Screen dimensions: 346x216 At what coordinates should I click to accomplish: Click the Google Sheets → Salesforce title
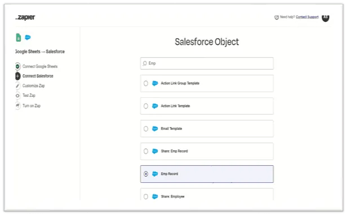point(40,52)
